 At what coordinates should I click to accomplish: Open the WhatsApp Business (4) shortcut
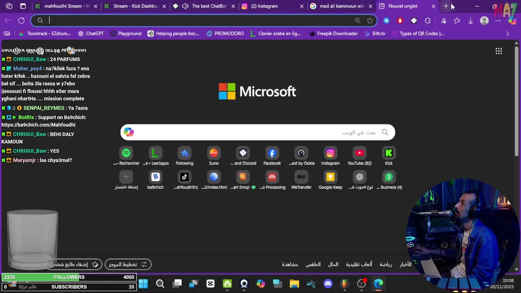[x=389, y=180]
